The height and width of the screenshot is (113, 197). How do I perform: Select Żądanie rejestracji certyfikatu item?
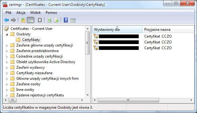click(40, 95)
